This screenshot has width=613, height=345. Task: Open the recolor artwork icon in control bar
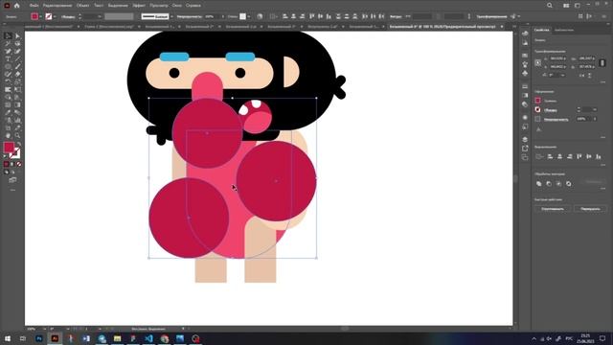click(260, 16)
